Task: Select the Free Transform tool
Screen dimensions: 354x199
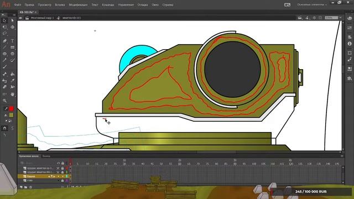Action: 4,27
